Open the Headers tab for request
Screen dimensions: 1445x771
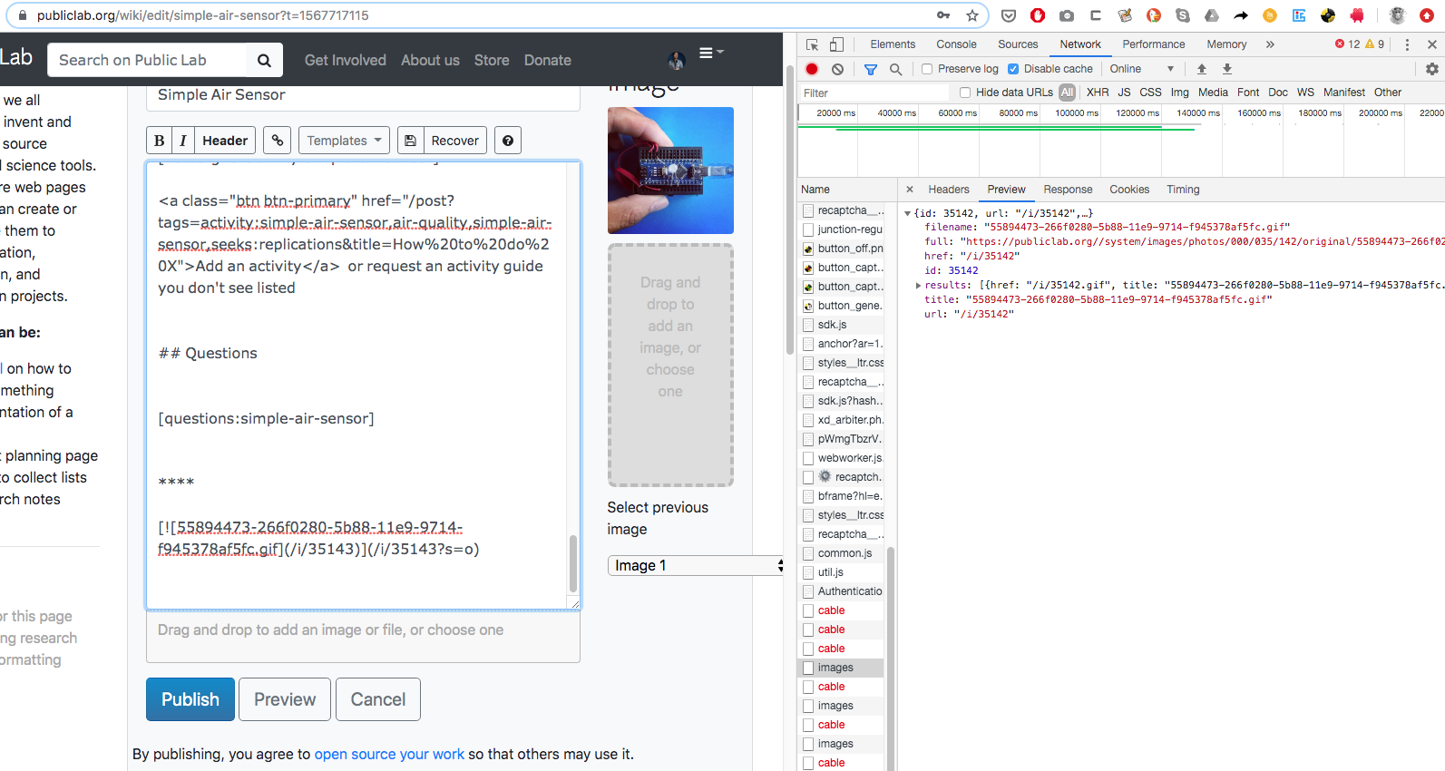[949, 190]
